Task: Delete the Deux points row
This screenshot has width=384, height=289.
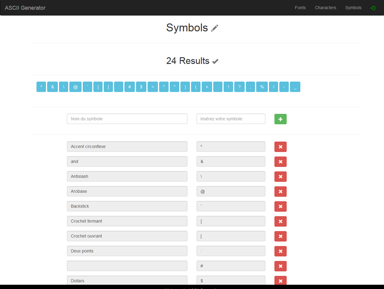Action: 281,251
